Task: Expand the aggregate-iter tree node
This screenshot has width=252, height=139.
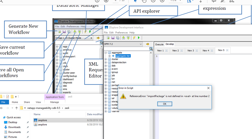Action: (x=109, y=56)
